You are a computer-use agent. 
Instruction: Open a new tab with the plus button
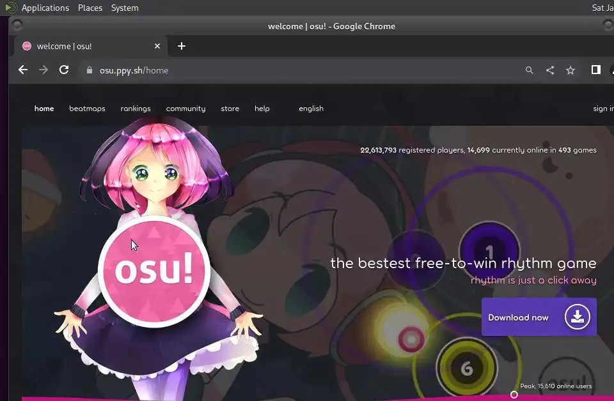pyautogui.click(x=181, y=46)
